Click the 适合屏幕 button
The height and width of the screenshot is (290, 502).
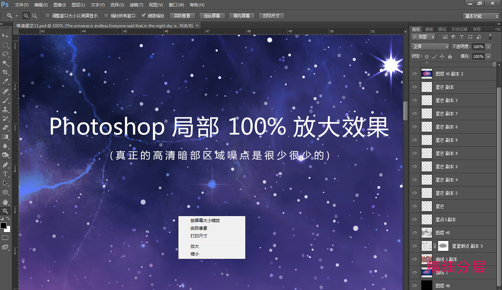pos(212,16)
